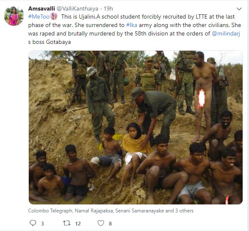The width and height of the screenshot is (249, 231).
Task: Open the #lka hashtag link
Action: pyautogui.click(x=132, y=25)
